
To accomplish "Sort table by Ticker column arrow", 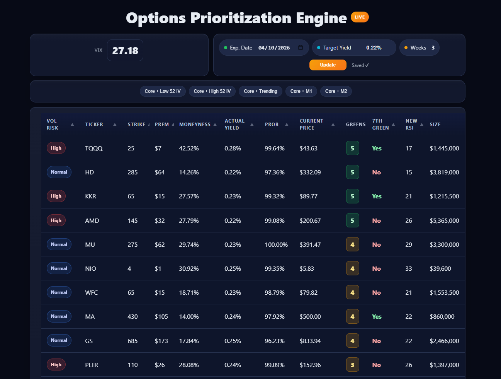I will click(x=115, y=125).
